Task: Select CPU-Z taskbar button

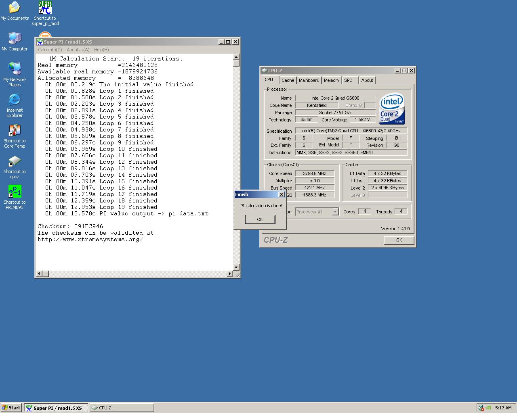Action: 122,408
